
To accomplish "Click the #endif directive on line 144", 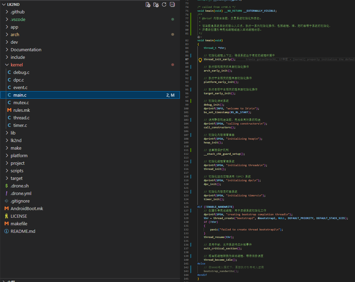I will click(x=202, y=275).
